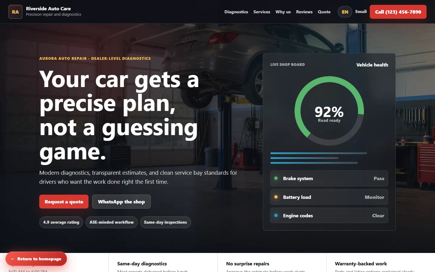The width and height of the screenshot is (435, 272).
Task: Call (123) 456-7890 button
Action: point(398,12)
